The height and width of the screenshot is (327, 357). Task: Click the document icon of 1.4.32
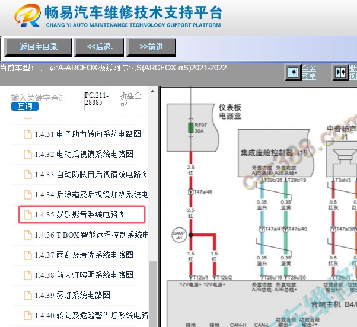point(28,155)
